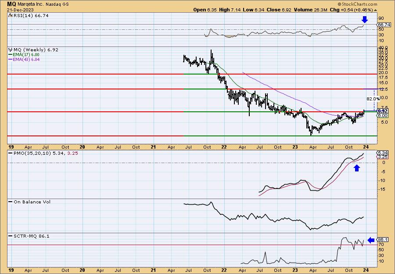
Task: Click the RSI(14) 66.74 indicator label
Action: pos(31,16)
